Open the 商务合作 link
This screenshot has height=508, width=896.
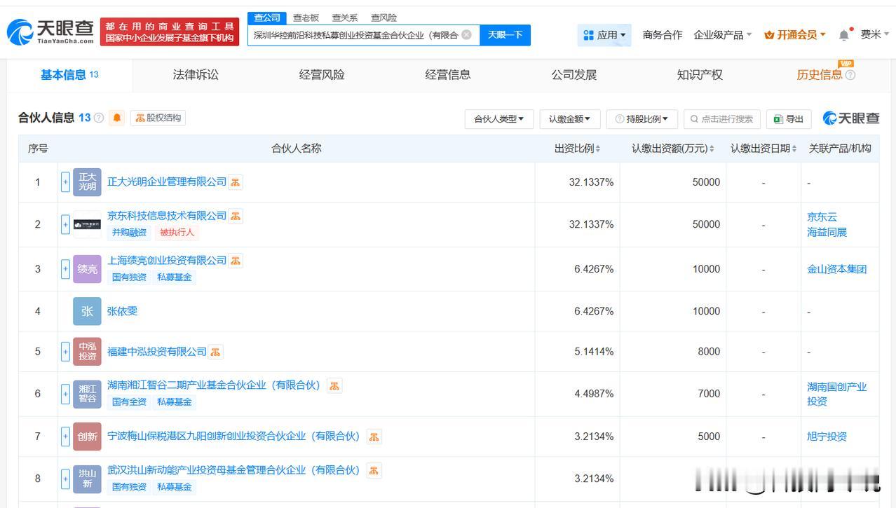(663, 35)
